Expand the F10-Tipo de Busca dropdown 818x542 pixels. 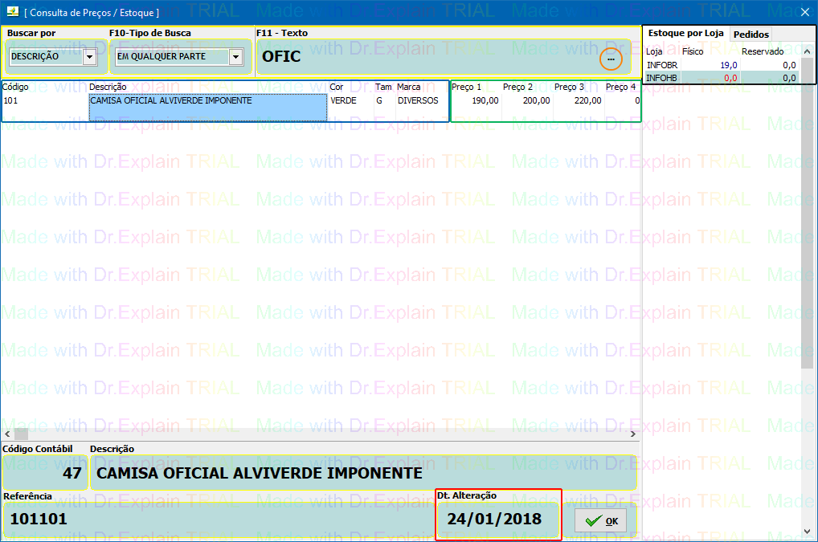click(235, 57)
